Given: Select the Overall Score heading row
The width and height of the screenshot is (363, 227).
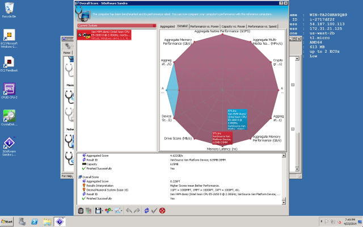Looking at the screenshot, I should (90, 177).
